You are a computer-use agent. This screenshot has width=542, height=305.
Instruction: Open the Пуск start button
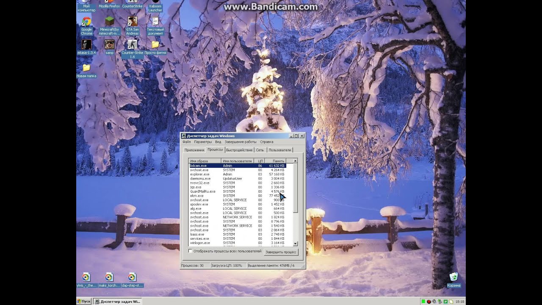pos(84,301)
